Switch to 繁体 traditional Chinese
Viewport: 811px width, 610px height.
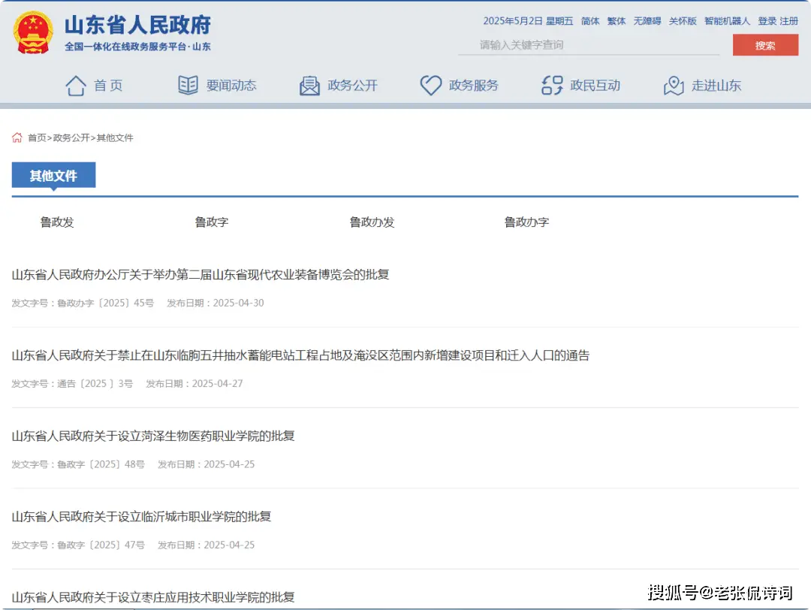pyautogui.click(x=617, y=21)
